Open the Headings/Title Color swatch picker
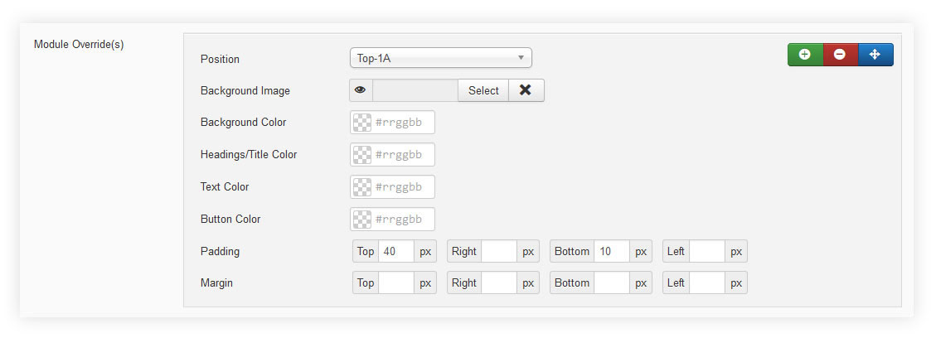Screen dimensions: 936x338 362,155
